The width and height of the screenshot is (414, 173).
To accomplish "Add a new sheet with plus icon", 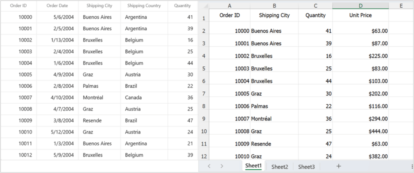I will (339, 166).
